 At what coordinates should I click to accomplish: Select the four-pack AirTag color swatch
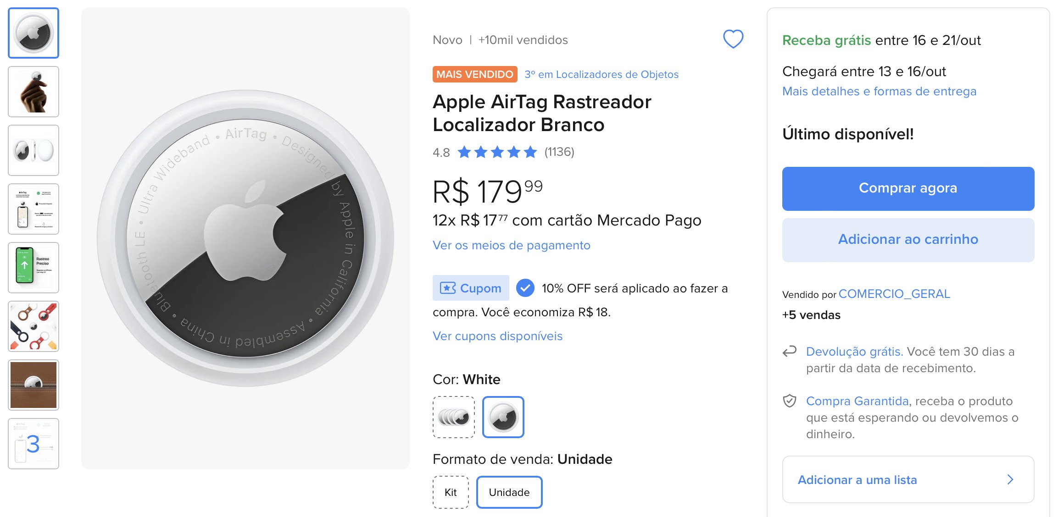453,417
